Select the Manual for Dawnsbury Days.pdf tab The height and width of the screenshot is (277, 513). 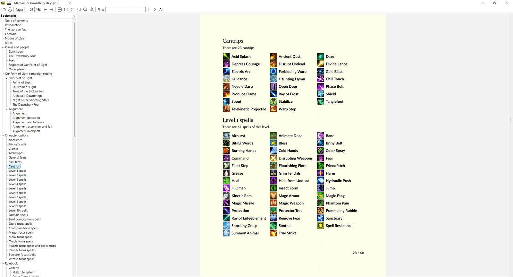pos(36,3)
